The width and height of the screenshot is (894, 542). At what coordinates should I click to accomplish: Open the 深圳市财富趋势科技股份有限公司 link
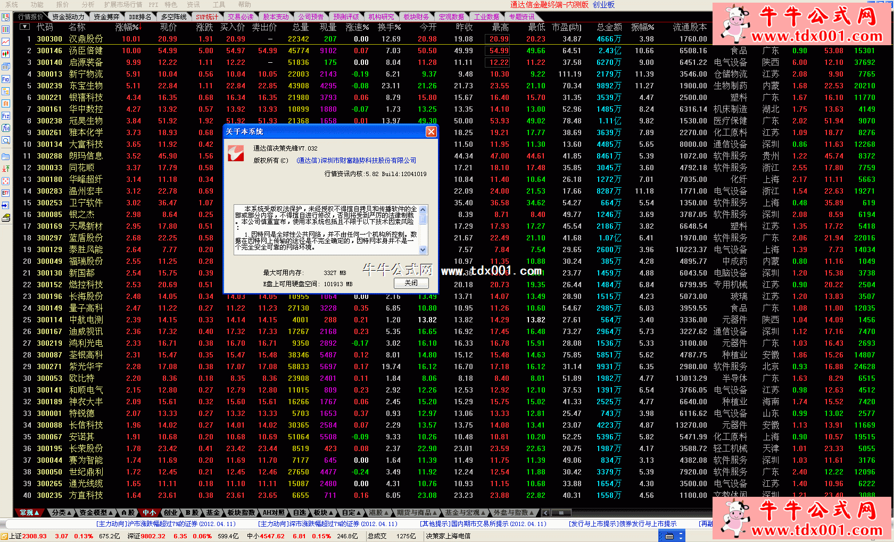pos(357,161)
